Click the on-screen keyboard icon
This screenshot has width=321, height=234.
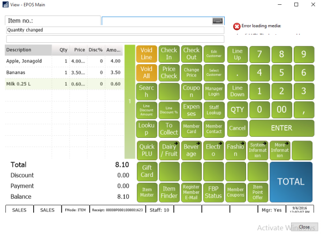tap(217, 20)
